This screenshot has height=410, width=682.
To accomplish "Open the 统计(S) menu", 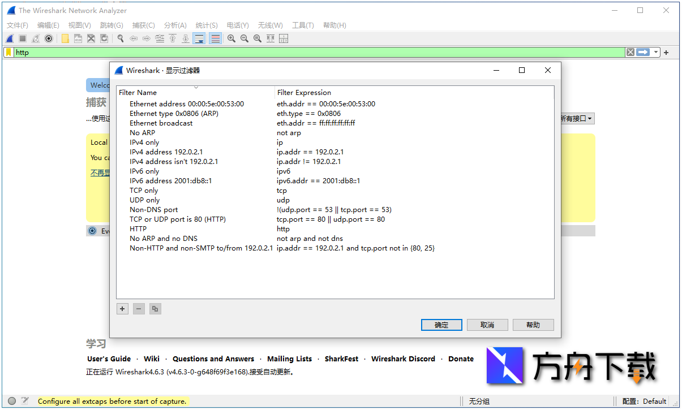I will pyautogui.click(x=207, y=25).
